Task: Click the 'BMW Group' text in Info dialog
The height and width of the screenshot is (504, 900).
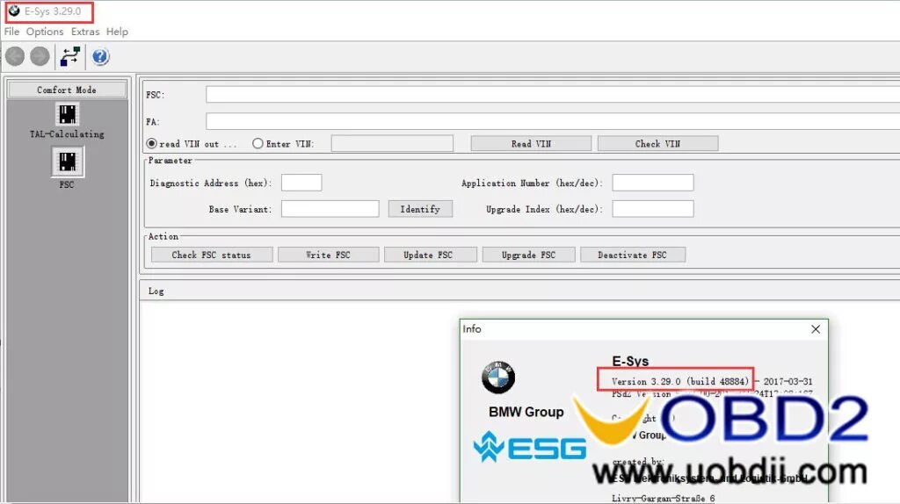Action: click(x=526, y=412)
